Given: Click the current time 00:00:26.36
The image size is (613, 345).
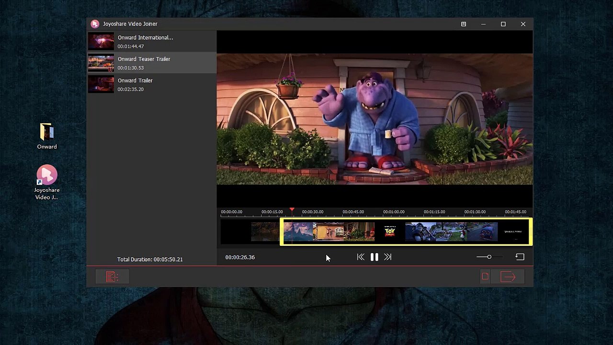Looking at the screenshot, I should 240,257.
